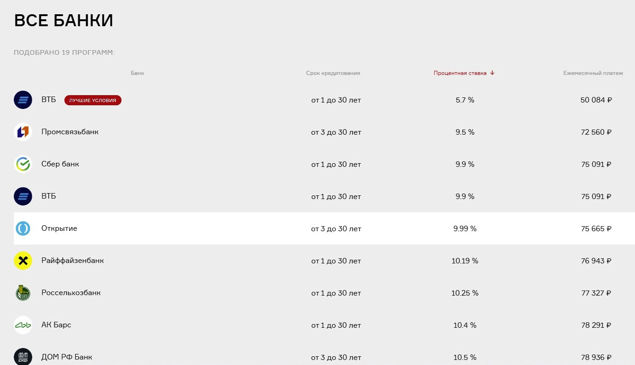Screen dimensions: 635x365
Task: Sort by Процентная ставка column header
Action: 460,73
